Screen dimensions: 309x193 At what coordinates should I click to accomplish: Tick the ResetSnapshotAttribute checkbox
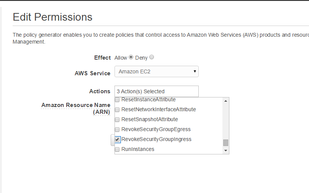pyautogui.click(x=117, y=120)
